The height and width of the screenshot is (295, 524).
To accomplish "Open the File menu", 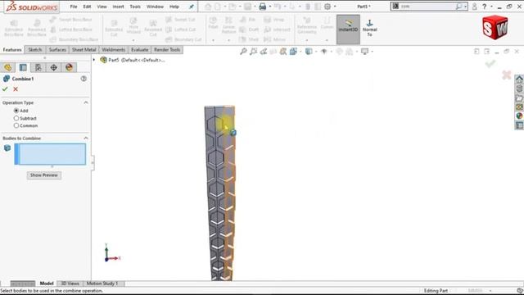I will [x=74, y=7].
